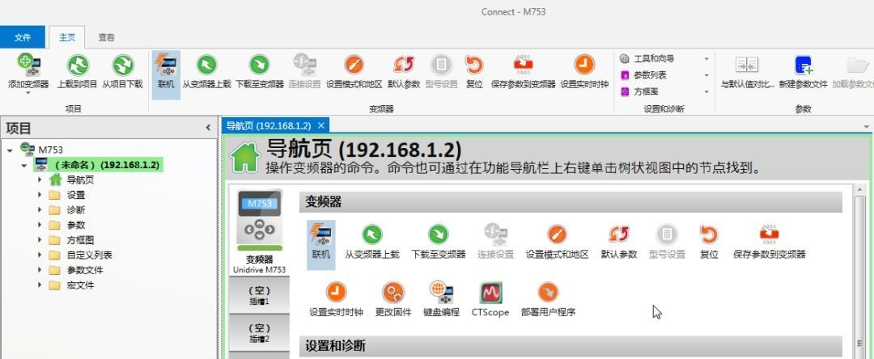874x359 pixels.
Task: Click the 设置实时时钟 ribbon icon
Action: point(583,66)
